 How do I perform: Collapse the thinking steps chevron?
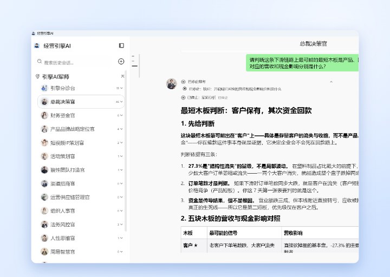(331, 82)
